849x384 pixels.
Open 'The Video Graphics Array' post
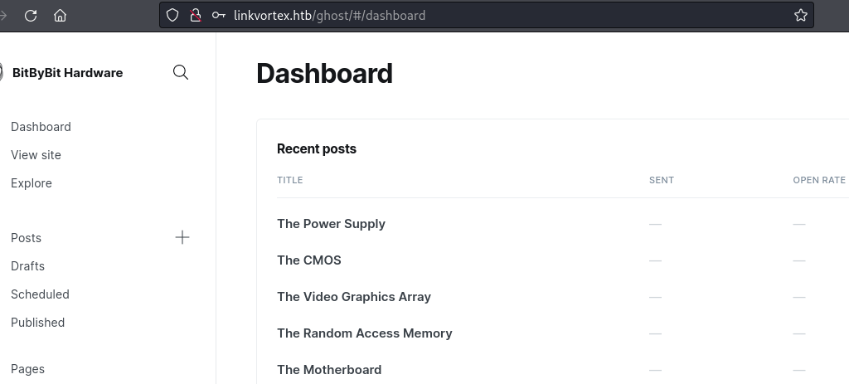coord(354,297)
